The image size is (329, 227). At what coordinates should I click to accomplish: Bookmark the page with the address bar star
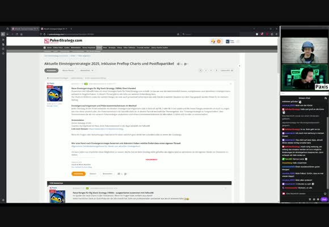coord(178,34)
